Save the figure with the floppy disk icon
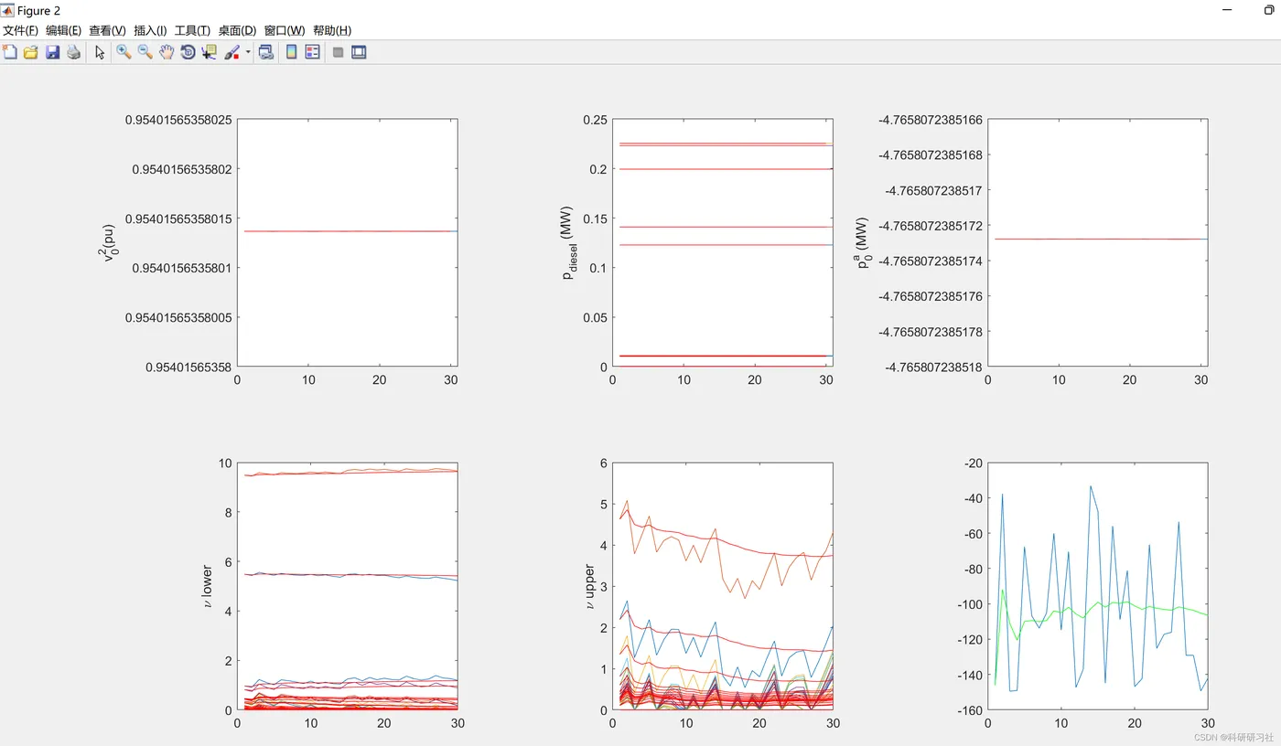Viewport: 1281px width, 746px height. (52, 52)
